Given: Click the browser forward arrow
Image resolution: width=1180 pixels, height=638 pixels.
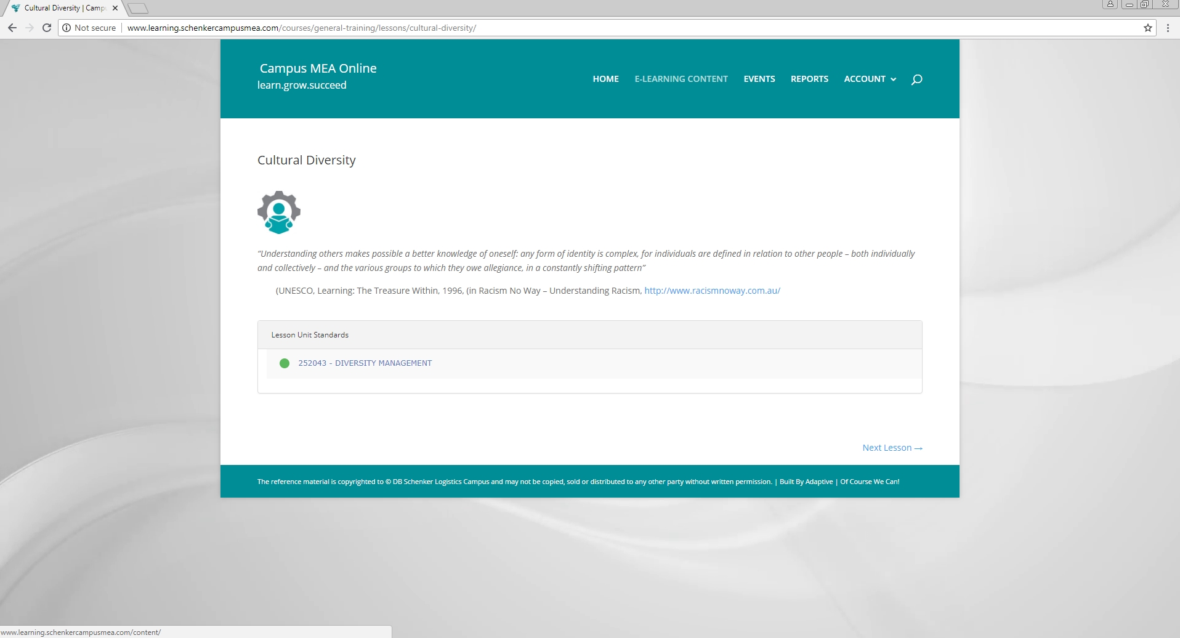Looking at the screenshot, I should pos(30,28).
